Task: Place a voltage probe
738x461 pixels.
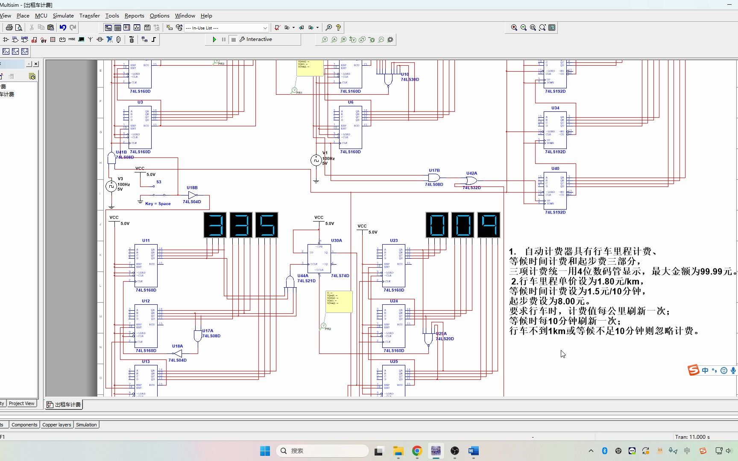Action: pyautogui.click(x=325, y=39)
